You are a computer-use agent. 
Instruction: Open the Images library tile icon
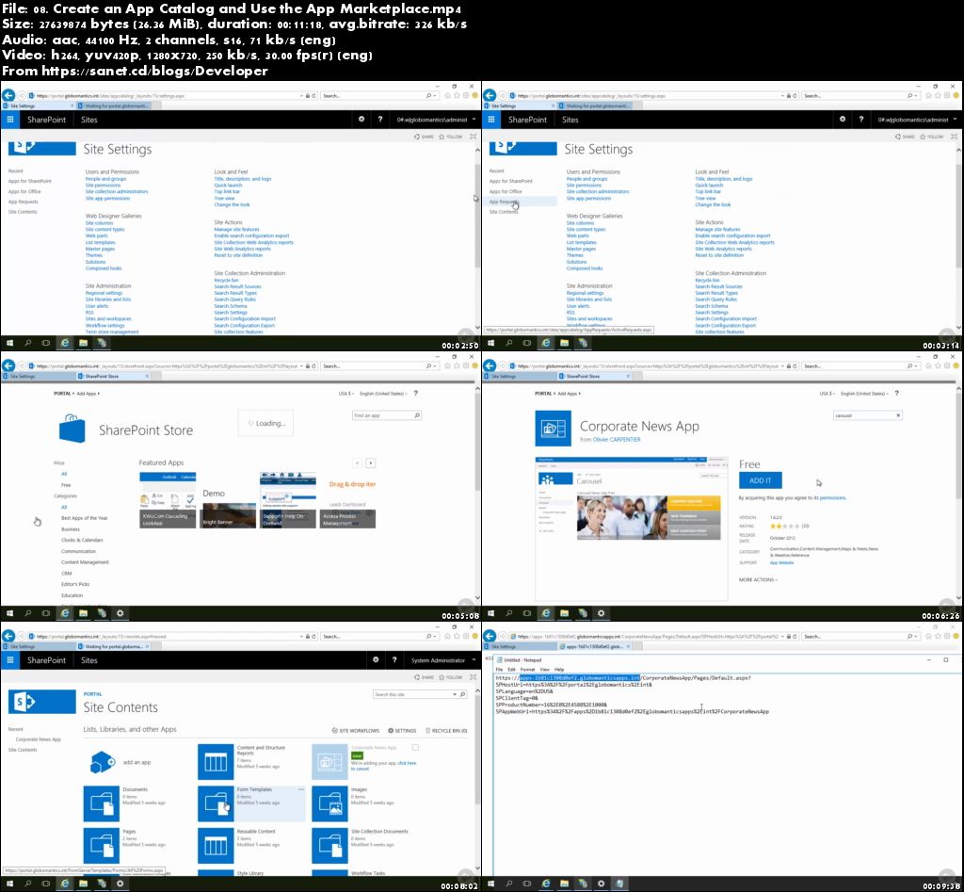(x=329, y=803)
